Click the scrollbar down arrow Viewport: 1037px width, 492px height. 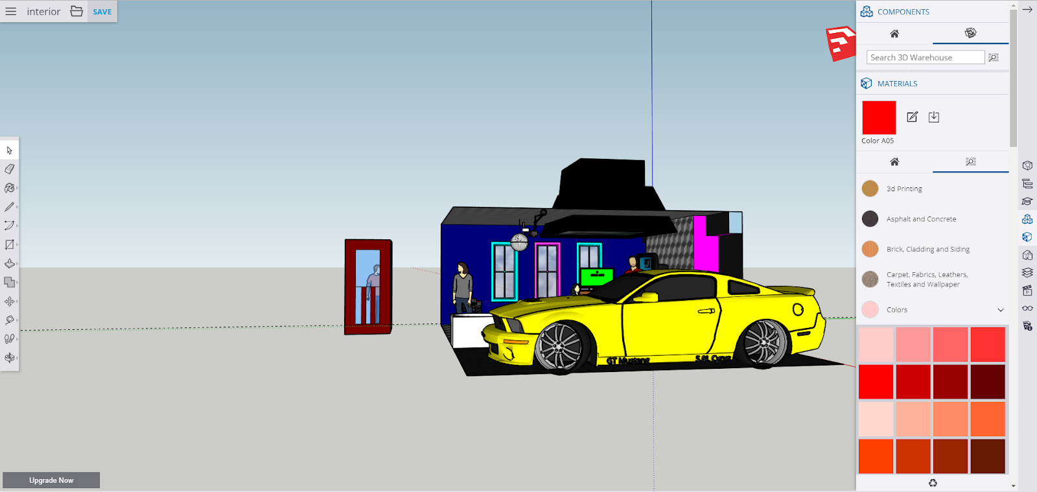pos(1013,486)
